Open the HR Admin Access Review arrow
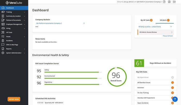Screen dimensions: 181x105 (x=172, y=32)
